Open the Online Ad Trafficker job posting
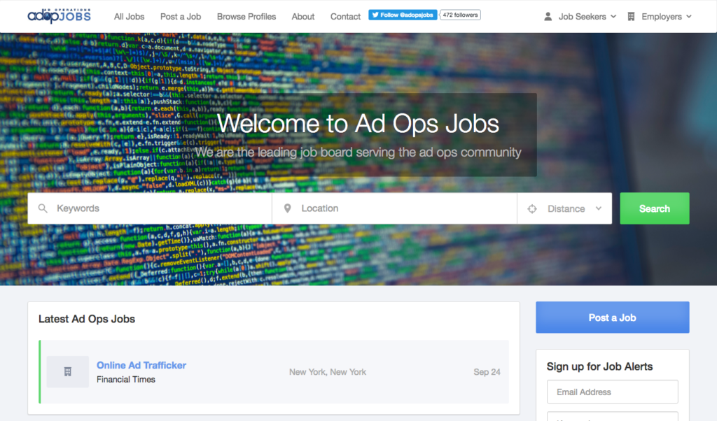717x421 pixels. click(141, 365)
